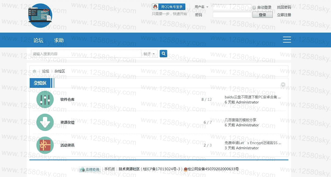Open the 几百套简历模板分享 post

[241, 120]
